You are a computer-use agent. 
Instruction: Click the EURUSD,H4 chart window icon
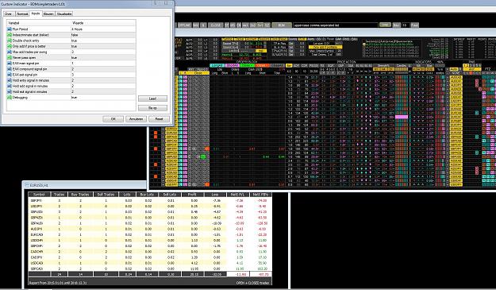click(27, 185)
